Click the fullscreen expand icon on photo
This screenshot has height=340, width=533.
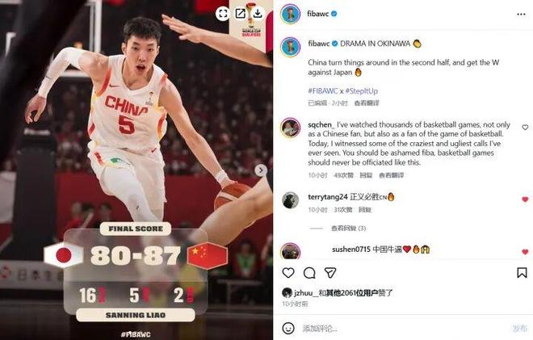(x=223, y=14)
